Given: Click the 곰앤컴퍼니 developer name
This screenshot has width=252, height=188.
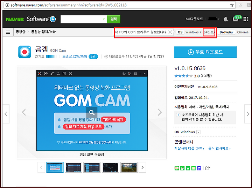Looking at the screenshot, I should 184,142.
